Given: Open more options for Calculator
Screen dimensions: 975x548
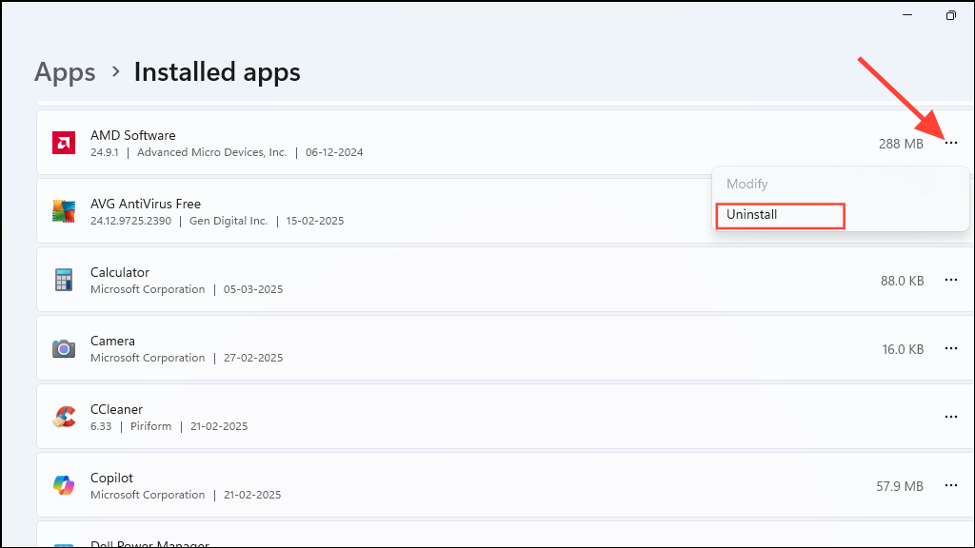Looking at the screenshot, I should (951, 281).
